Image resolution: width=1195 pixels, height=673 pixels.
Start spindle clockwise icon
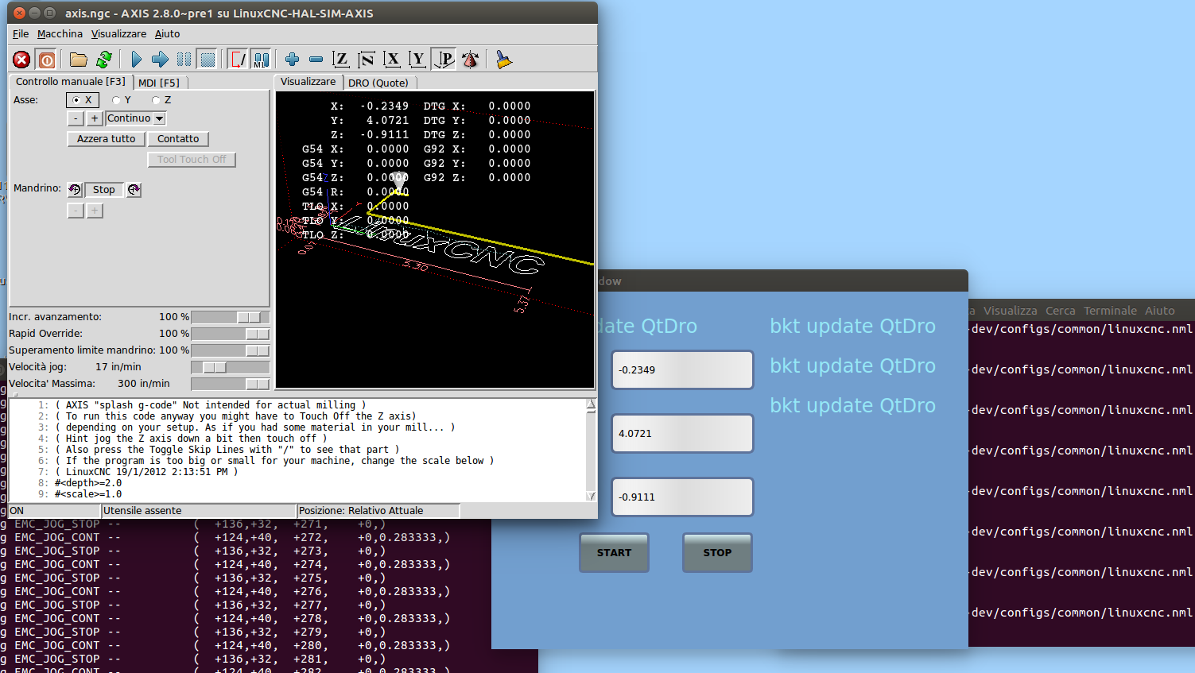tap(134, 190)
